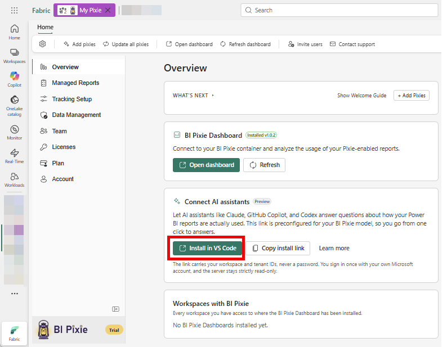This screenshot has height=347, width=447.
Task: Open Monitor in left rail
Action: (14, 133)
